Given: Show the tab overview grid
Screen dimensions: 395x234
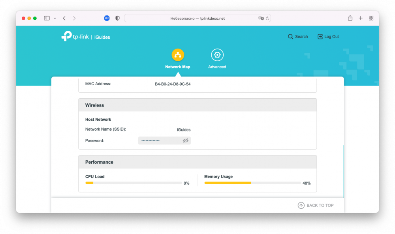Looking at the screenshot, I should [371, 18].
